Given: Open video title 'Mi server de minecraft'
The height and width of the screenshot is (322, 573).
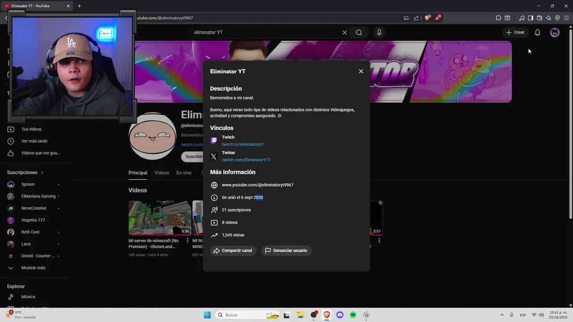Looking at the screenshot, I should (x=154, y=243).
